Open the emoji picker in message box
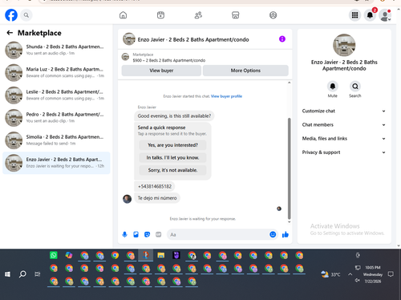 tap(273, 234)
